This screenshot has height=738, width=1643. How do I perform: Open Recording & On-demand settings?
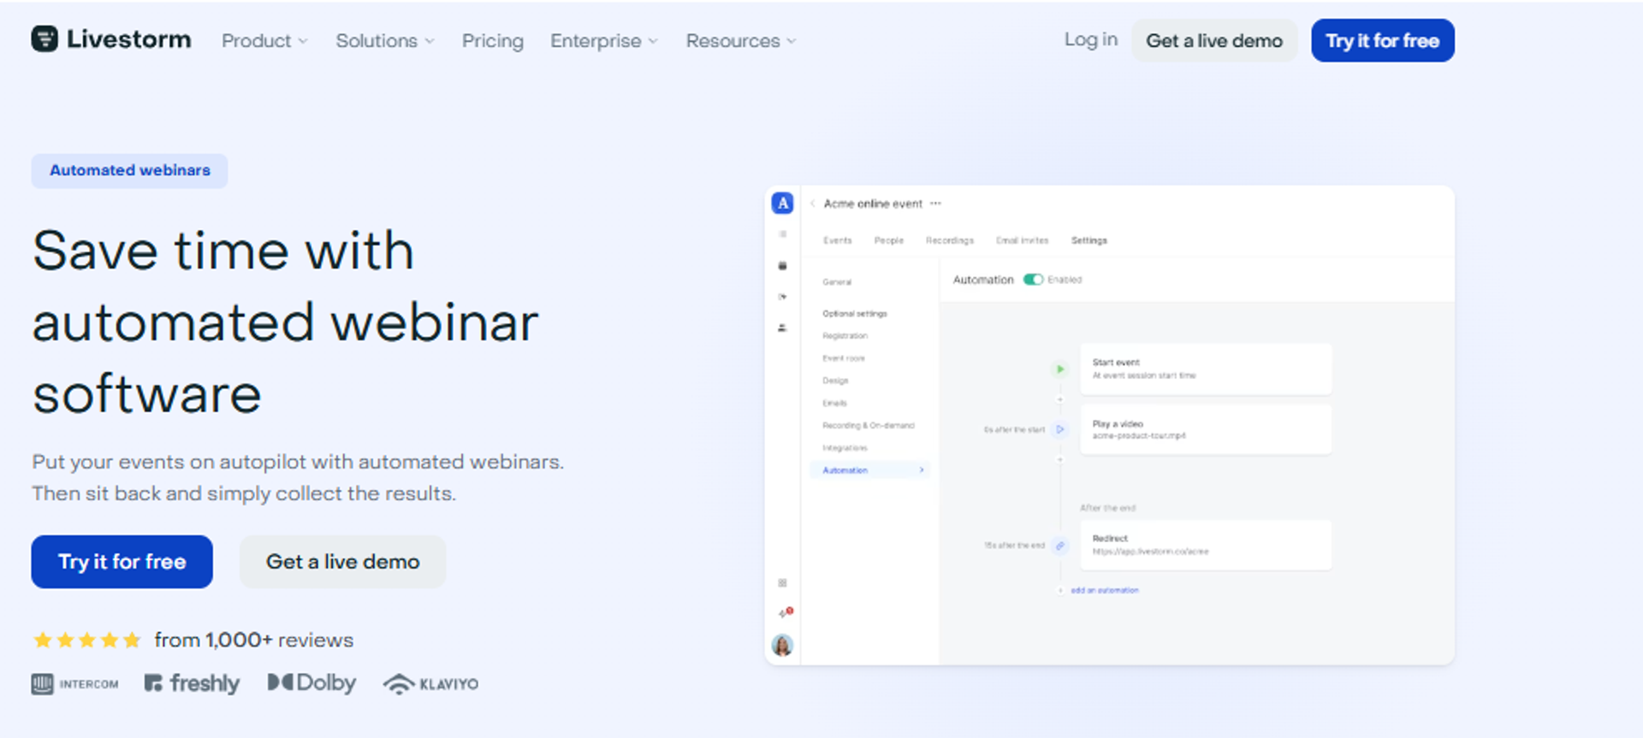[x=869, y=425]
